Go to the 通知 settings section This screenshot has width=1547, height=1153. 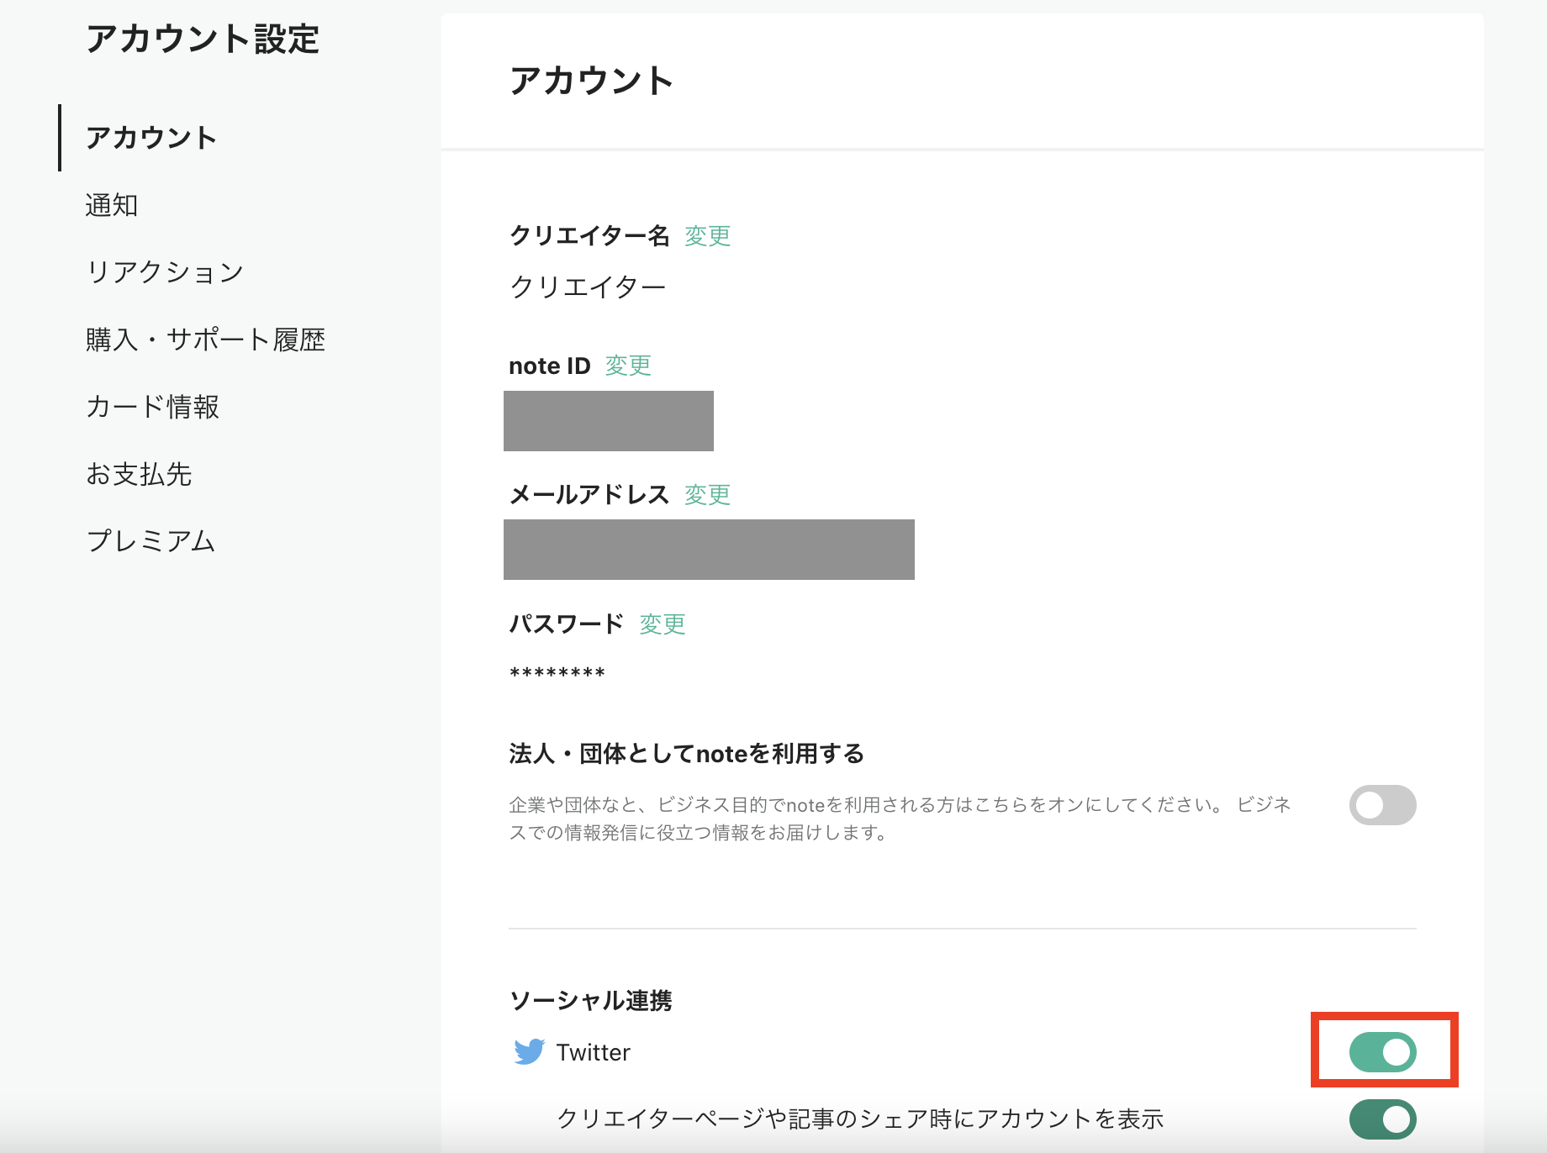coord(112,205)
